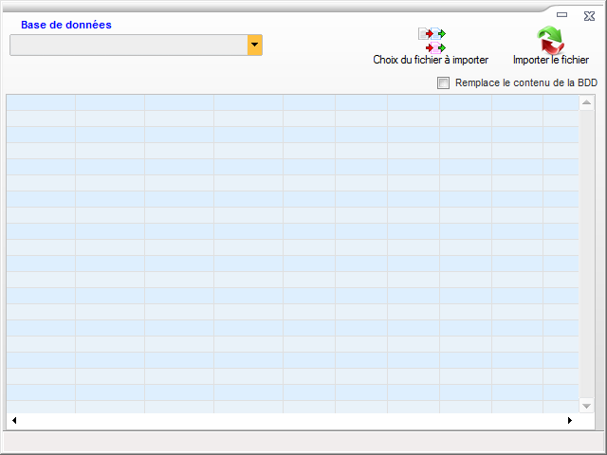Click inside the "Base de données" combo box field

[x=128, y=45]
